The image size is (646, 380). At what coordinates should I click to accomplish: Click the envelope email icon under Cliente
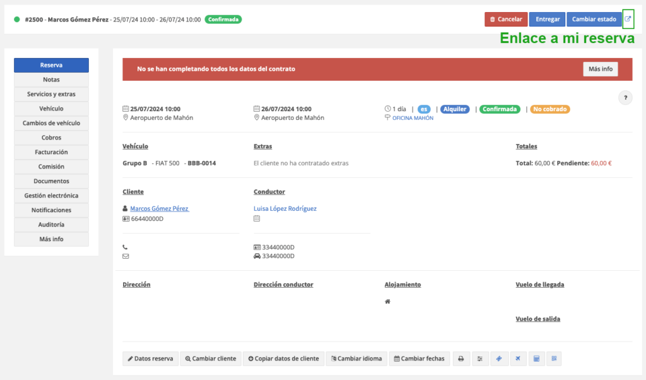point(126,256)
